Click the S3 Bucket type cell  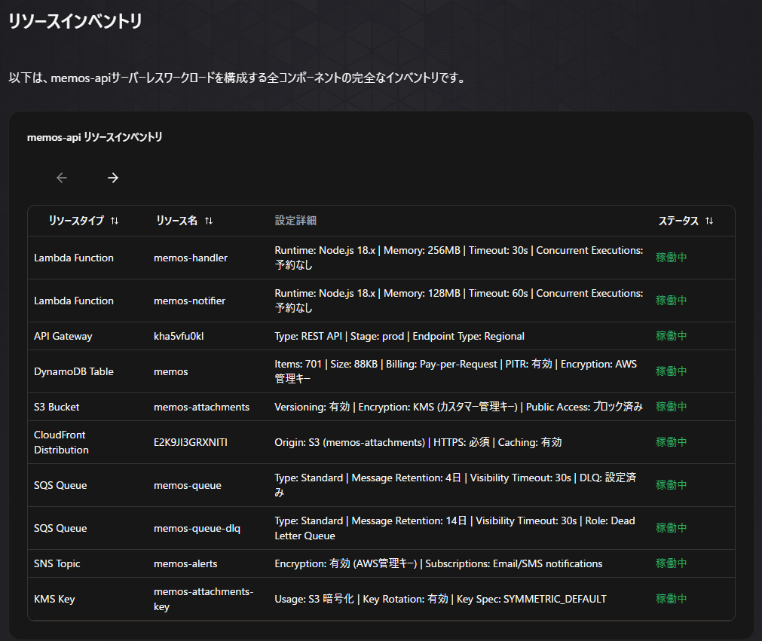pyautogui.click(x=57, y=407)
